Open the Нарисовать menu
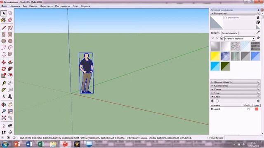Screen dimensions: 264x148 tap(46, 6)
